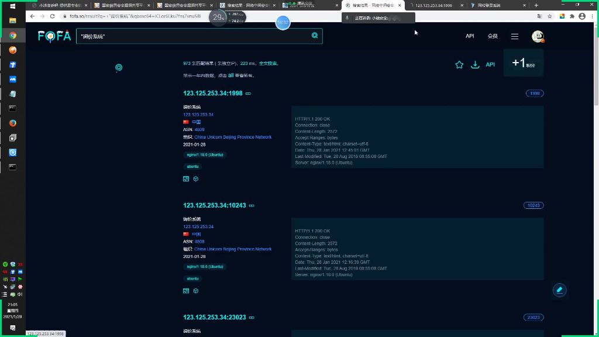Image resolution: width=599 pixels, height=337 pixels.
Task: Click the floating edit pencil button
Action: (x=560, y=290)
